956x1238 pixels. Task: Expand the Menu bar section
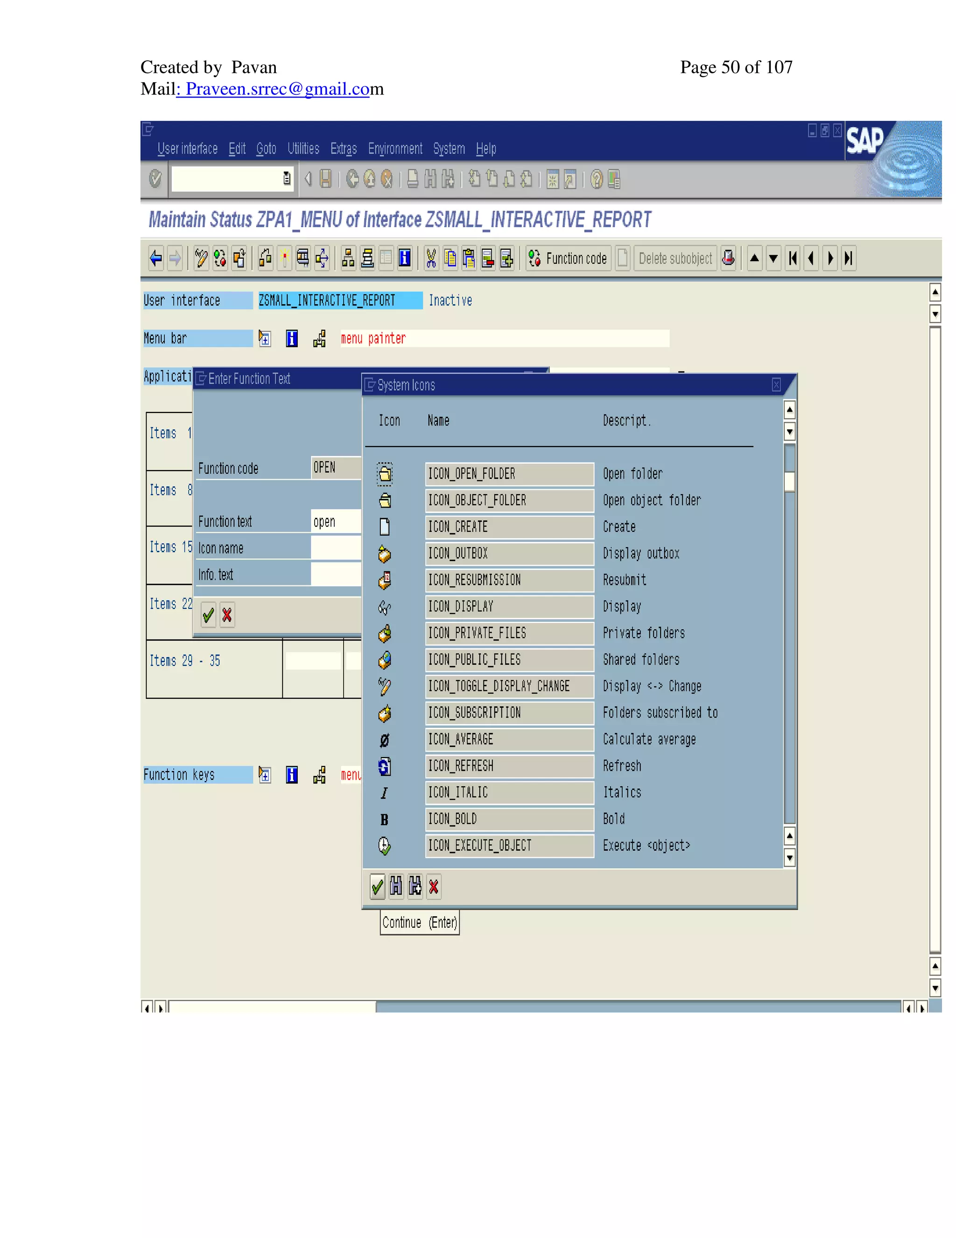tap(265, 339)
